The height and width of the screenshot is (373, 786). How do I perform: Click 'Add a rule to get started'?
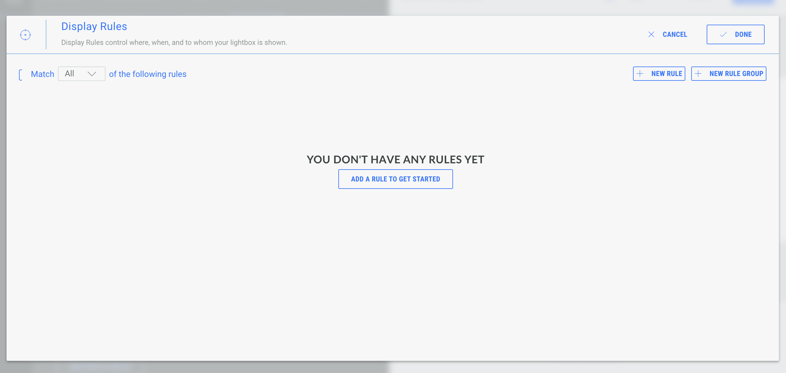(x=395, y=179)
